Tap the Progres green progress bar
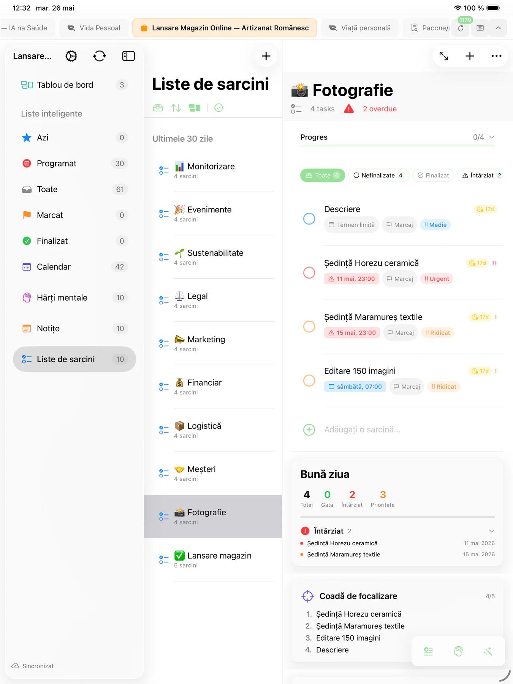The width and height of the screenshot is (513, 684). coord(397,146)
